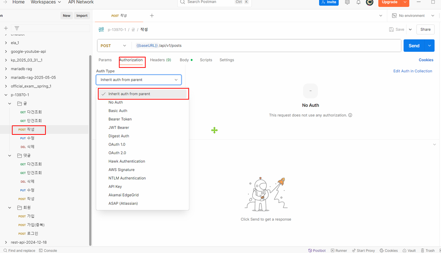Open Cookies from the status bar
Image resolution: width=441 pixels, height=253 pixels.
point(389,251)
